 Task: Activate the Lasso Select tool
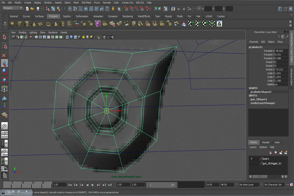4,46
